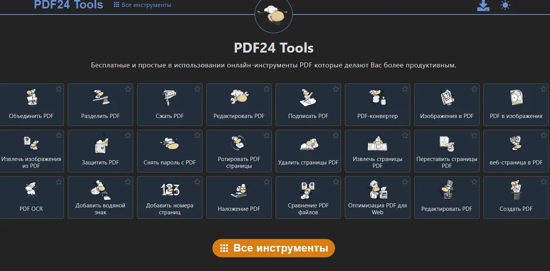Select Извлечь страницы PDF tool icon
The width and height of the screenshot is (550, 271).
point(377,144)
